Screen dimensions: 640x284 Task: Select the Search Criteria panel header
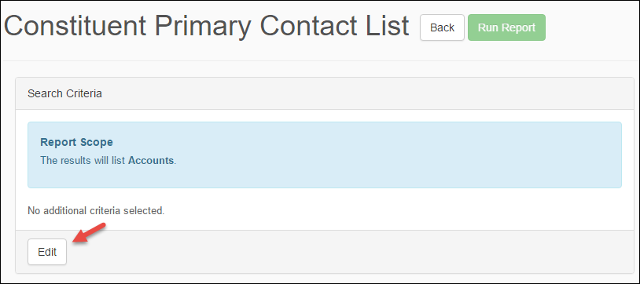[x=325, y=93]
